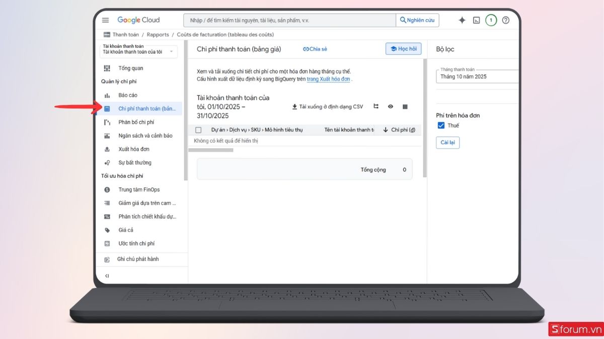
Task: Click the Xuất hóa đơn upload icon
Action: pos(107,149)
